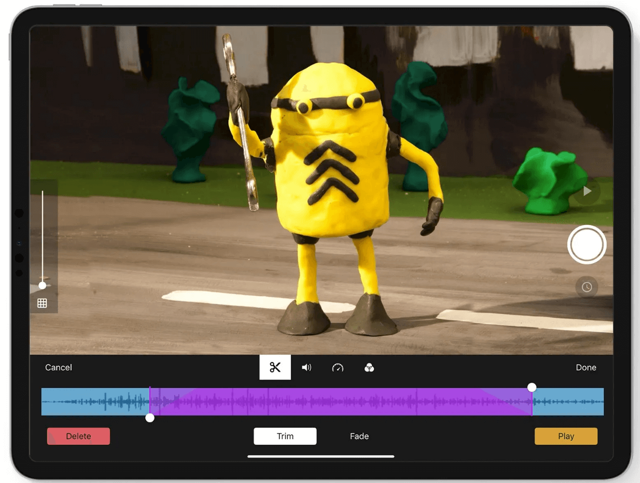Open the audio volume speaker icon

click(307, 367)
